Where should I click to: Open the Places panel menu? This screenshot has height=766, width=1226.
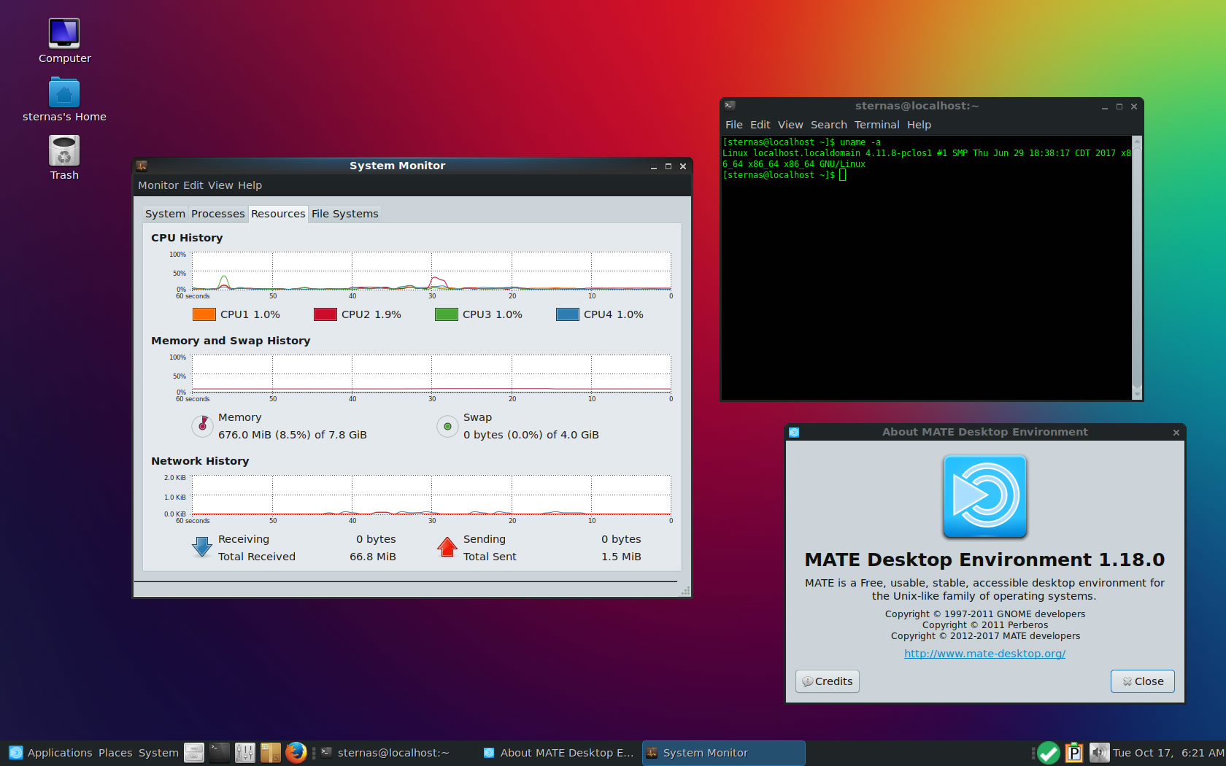[115, 753]
